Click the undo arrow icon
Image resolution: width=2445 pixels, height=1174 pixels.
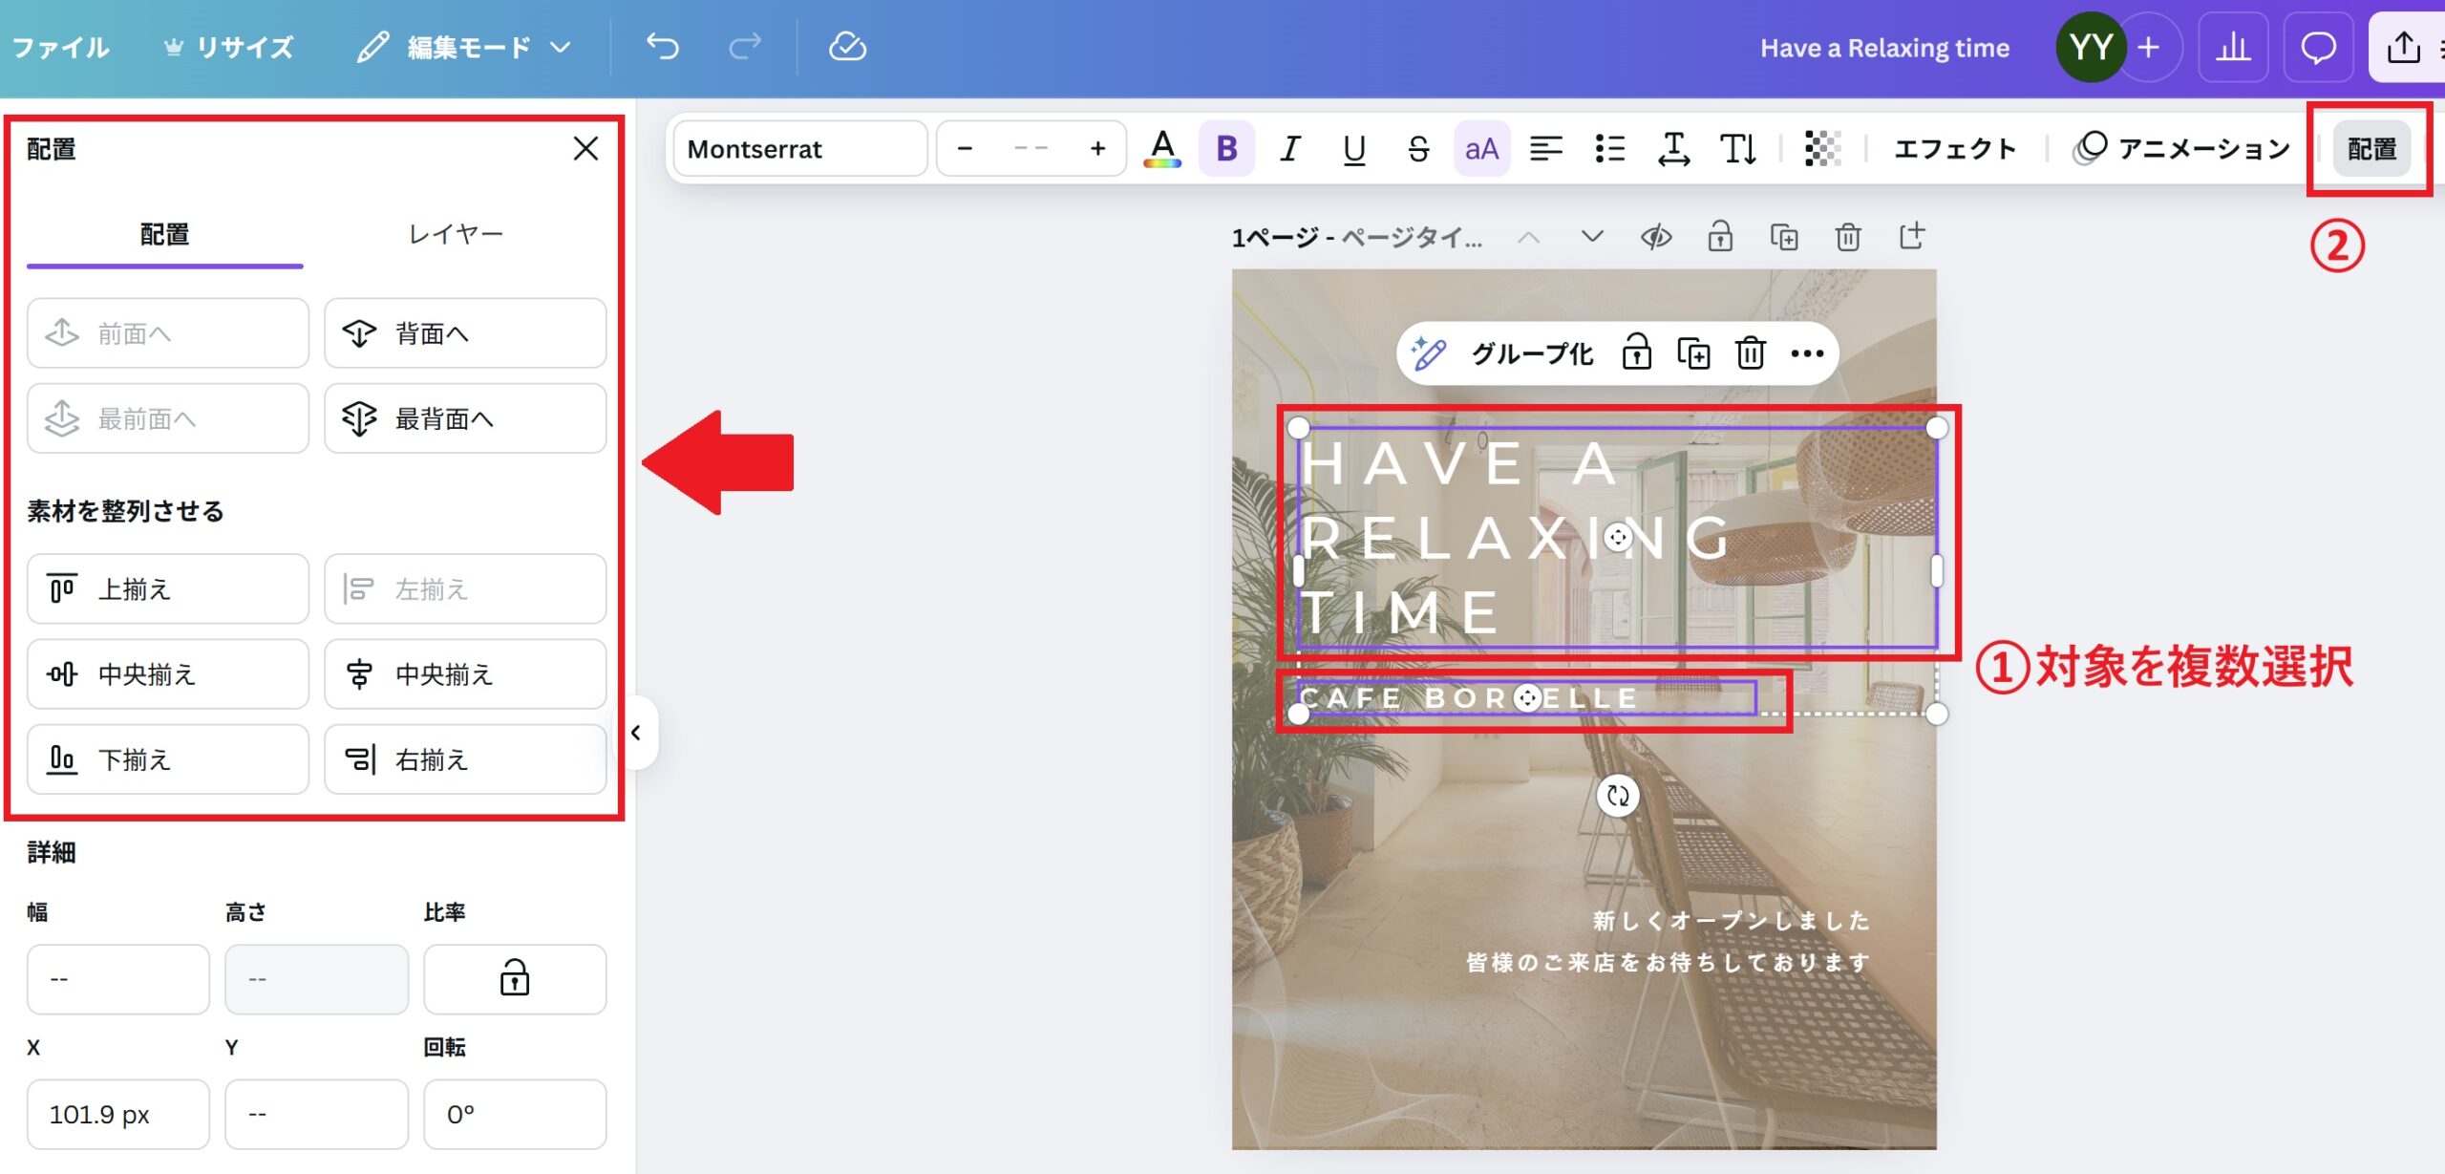662,47
